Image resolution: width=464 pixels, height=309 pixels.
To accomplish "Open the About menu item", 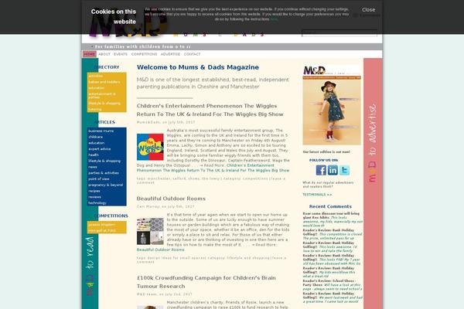I will 104,54.
